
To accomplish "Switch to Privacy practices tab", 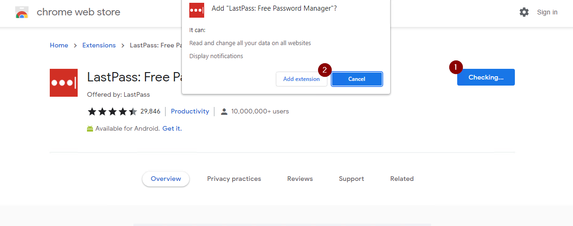I will tap(234, 179).
